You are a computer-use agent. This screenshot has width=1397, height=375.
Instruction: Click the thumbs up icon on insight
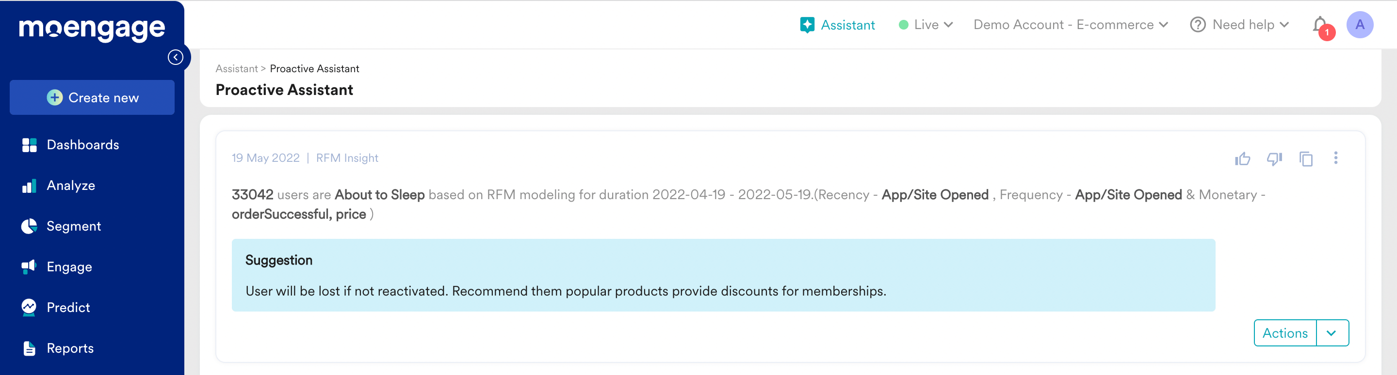coord(1242,158)
